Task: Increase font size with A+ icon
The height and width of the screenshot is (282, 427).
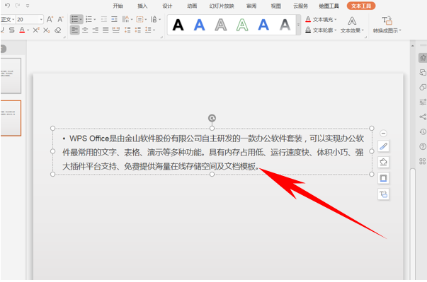Action: coord(50,19)
